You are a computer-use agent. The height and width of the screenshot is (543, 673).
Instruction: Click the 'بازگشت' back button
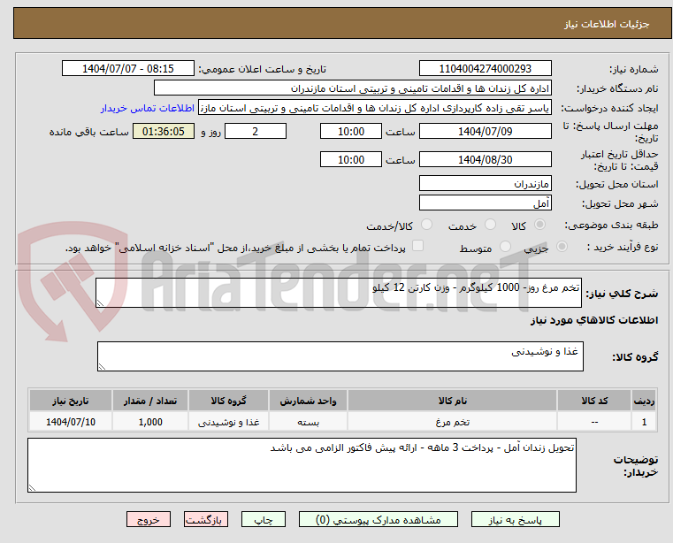pos(209,520)
